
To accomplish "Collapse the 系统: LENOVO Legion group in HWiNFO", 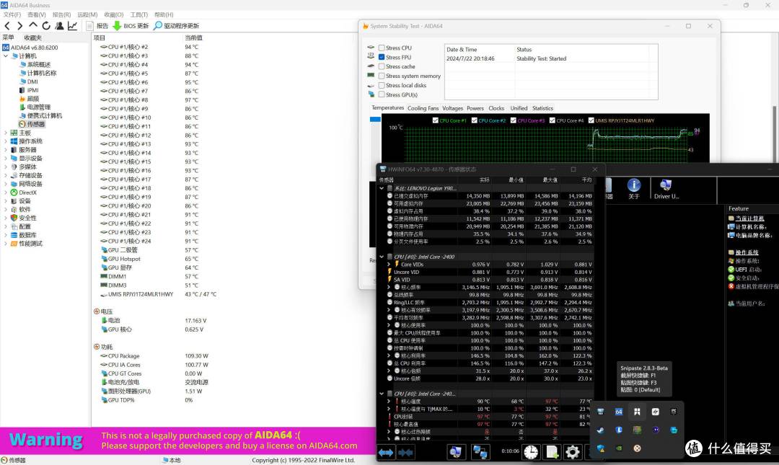I will point(382,188).
